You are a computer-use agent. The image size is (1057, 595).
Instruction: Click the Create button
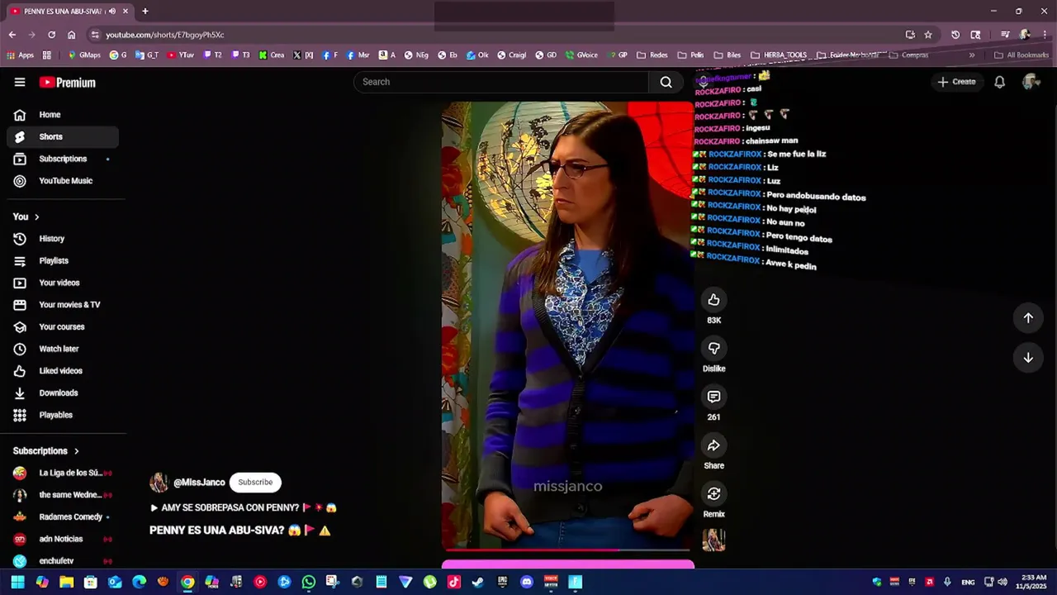tap(956, 82)
